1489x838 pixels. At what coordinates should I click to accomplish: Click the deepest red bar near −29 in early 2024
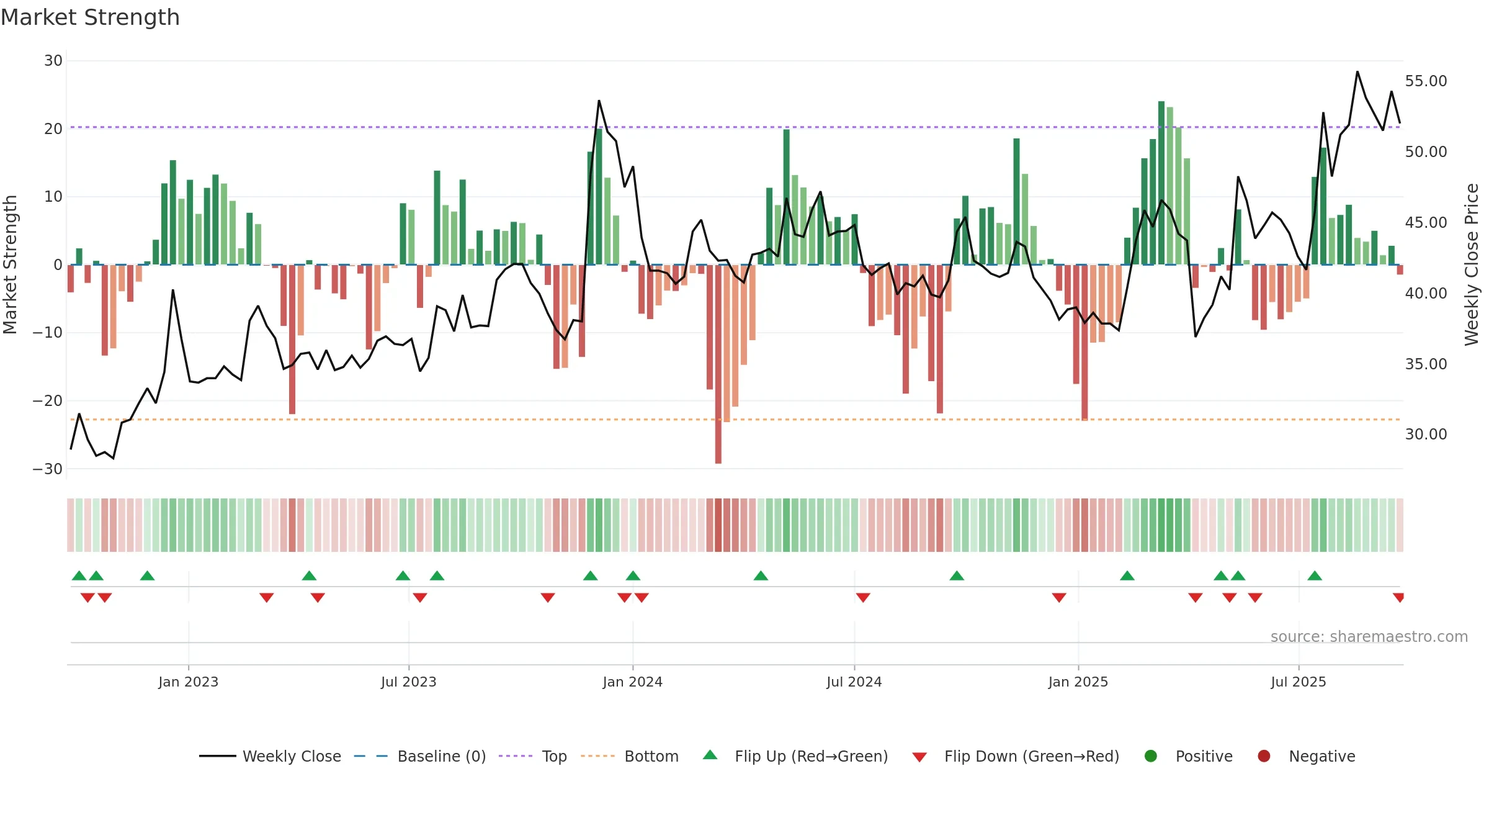718,364
